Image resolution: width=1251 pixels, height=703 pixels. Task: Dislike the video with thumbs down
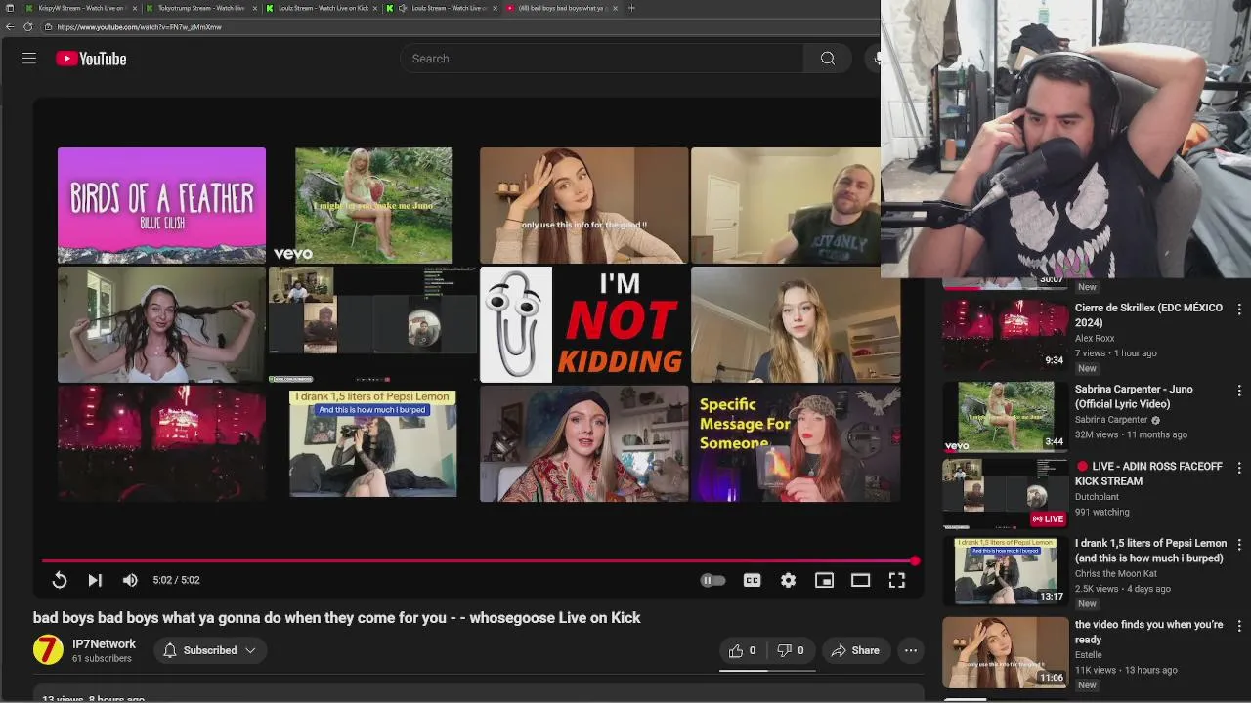coord(791,650)
